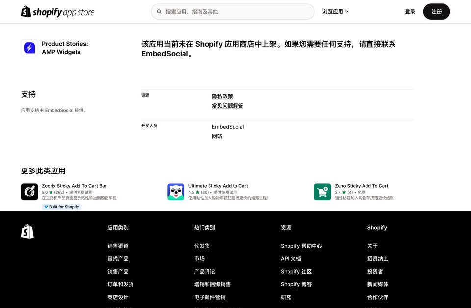Image resolution: width=471 pixels, height=308 pixels.
Task: Click the Zoorix 5.0 rating star
Action: [51, 192]
